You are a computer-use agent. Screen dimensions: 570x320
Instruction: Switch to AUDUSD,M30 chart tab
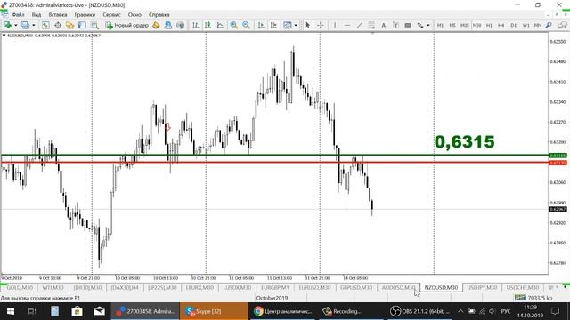[398, 287]
